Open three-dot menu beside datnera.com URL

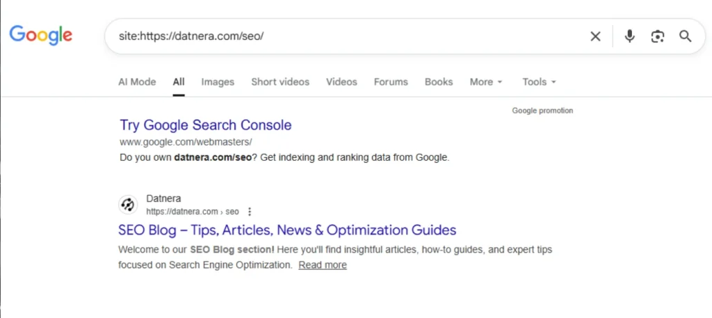pyautogui.click(x=250, y=212)
